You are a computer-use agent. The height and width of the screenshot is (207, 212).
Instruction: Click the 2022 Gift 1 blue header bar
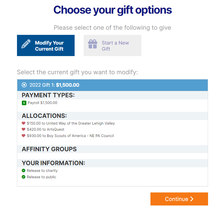(113, 85)
